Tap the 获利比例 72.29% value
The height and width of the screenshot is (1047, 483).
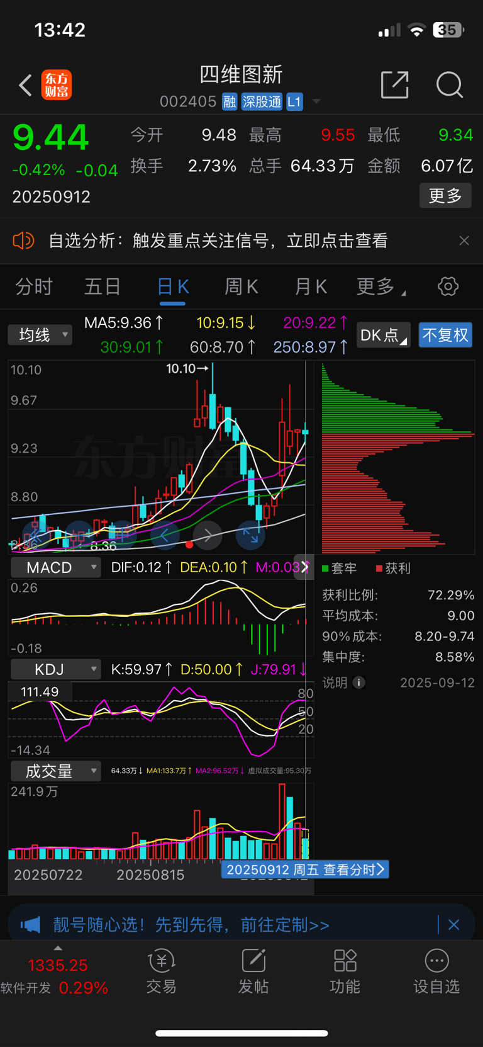[451, 595]
